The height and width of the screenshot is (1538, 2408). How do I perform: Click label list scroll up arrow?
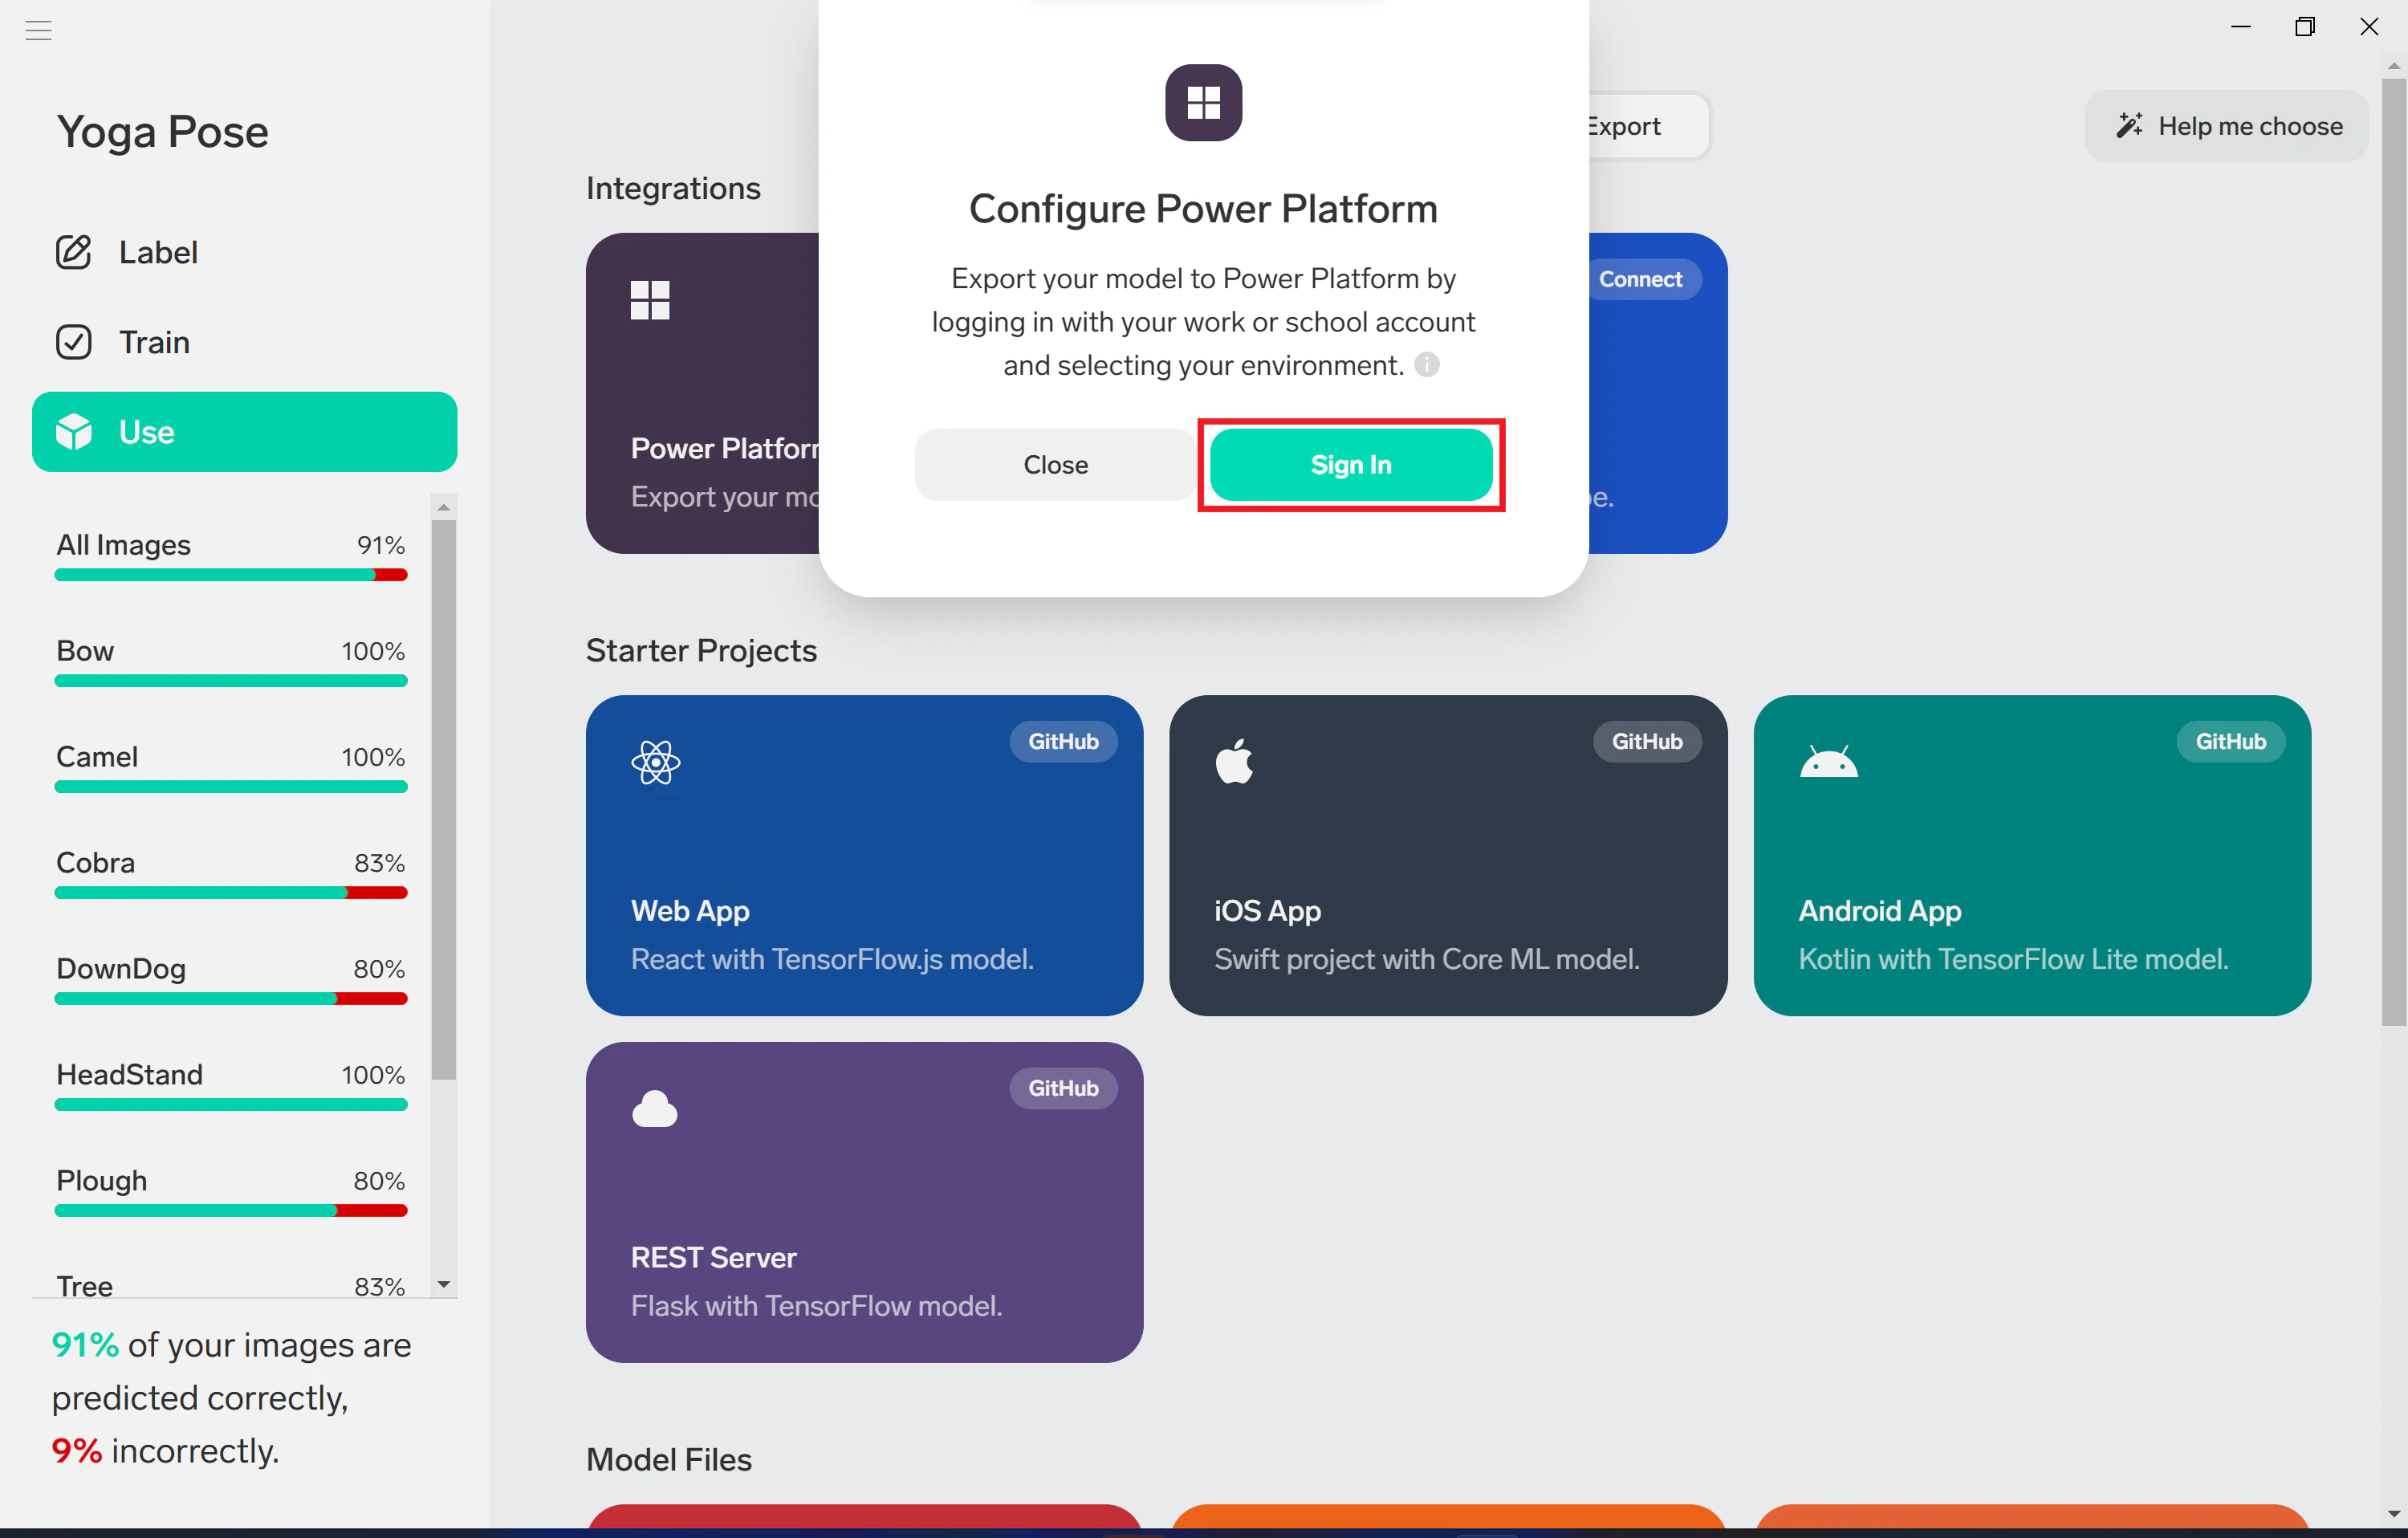pos(444,507)
